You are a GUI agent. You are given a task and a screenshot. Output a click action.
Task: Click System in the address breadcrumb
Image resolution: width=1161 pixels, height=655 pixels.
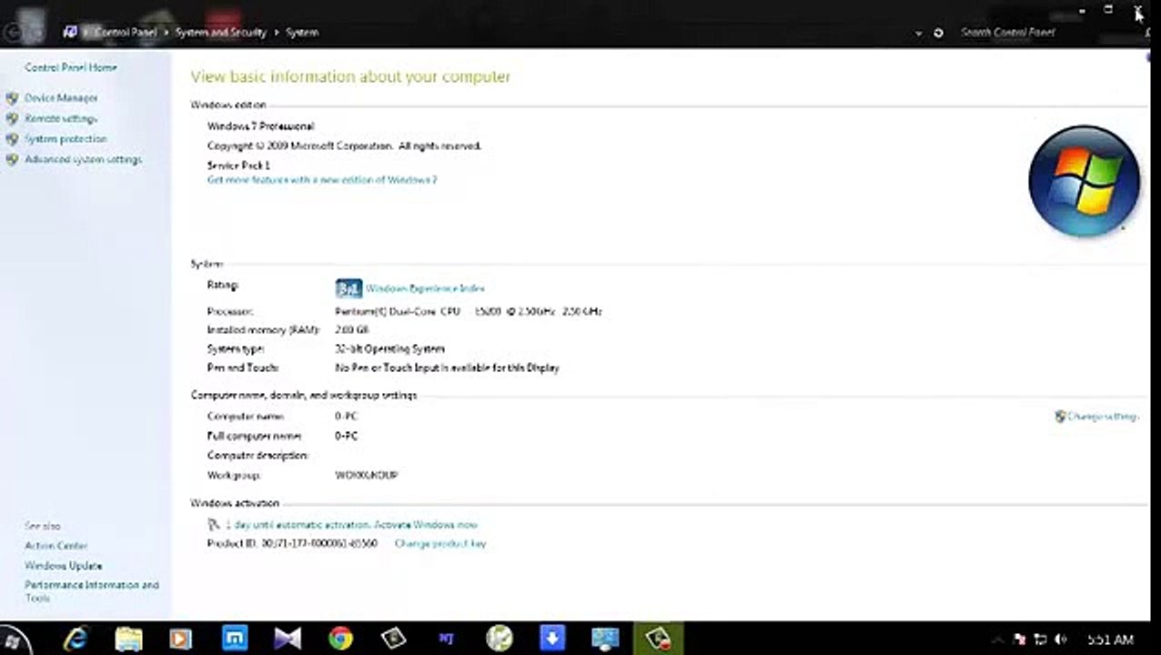[302, 33]
